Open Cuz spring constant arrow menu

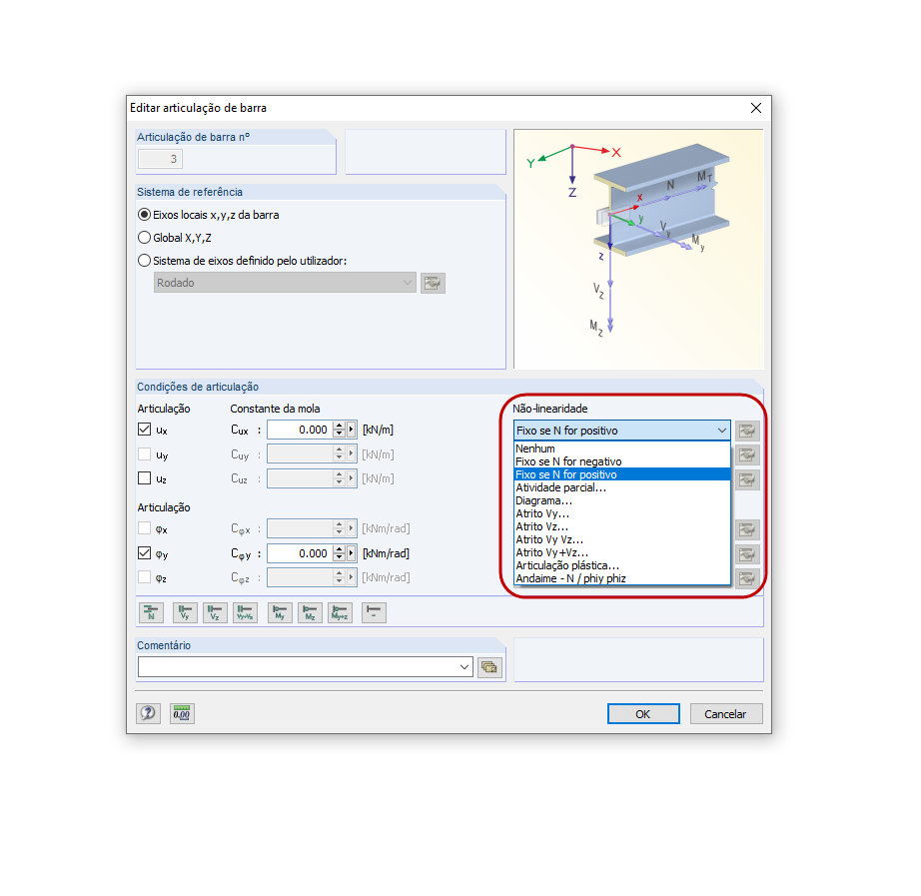point(352,478)
